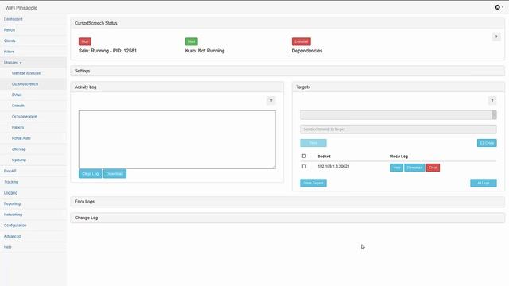Open help icon in CursedScreech Status panel
509x286 pixels.
pos(496,37)
